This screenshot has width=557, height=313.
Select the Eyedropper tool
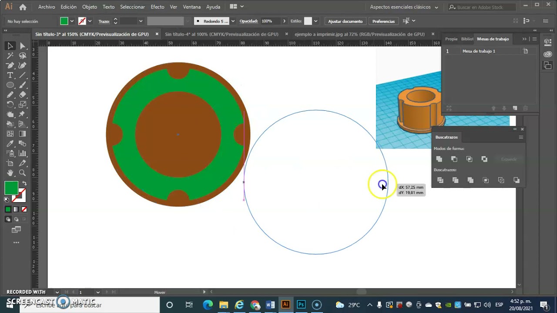pyautogui.click(x=10, y=144)
